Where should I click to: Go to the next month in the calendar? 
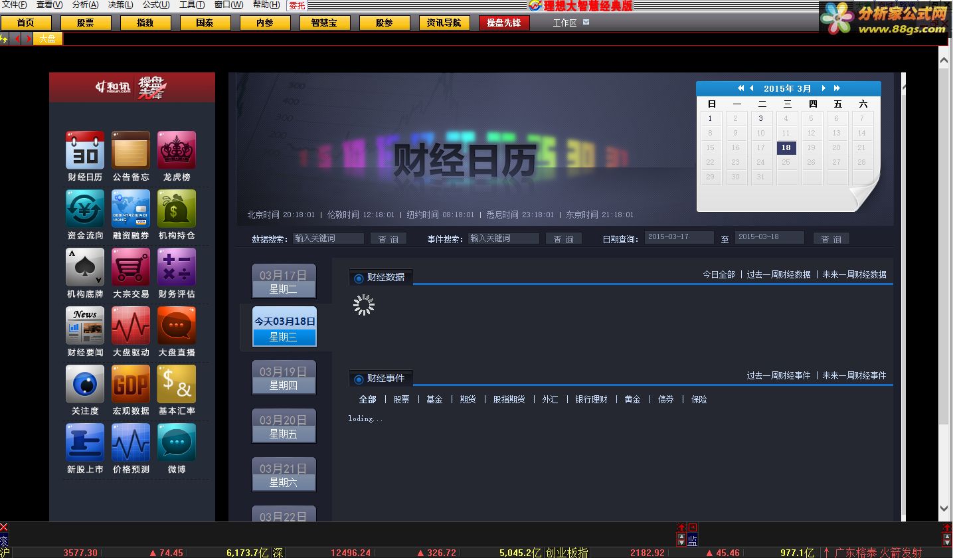(x=823, y=88)
